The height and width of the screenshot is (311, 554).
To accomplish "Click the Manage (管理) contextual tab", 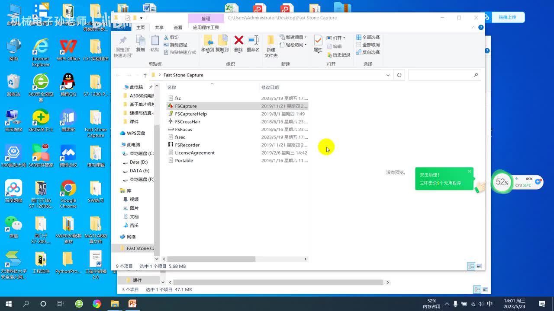I will [206, 19].
